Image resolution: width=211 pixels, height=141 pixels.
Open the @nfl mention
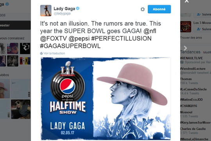point(150,31)
